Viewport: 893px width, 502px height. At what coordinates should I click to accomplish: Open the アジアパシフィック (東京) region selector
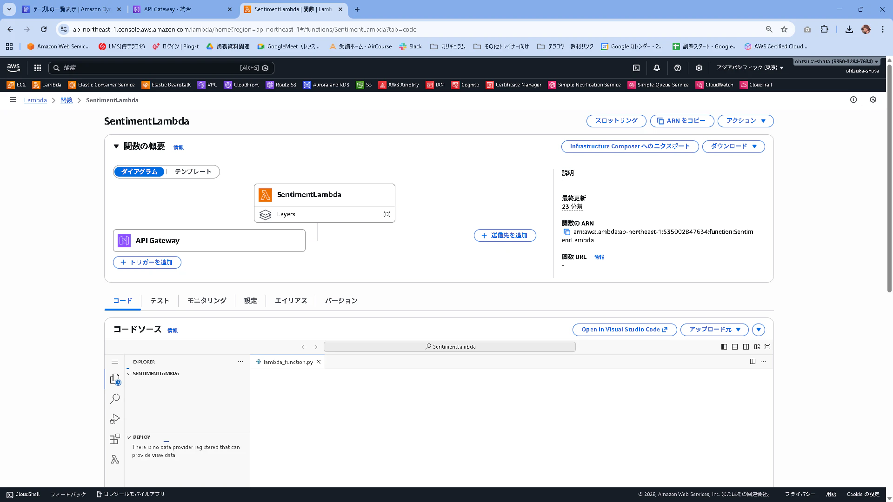pos(750,68)
